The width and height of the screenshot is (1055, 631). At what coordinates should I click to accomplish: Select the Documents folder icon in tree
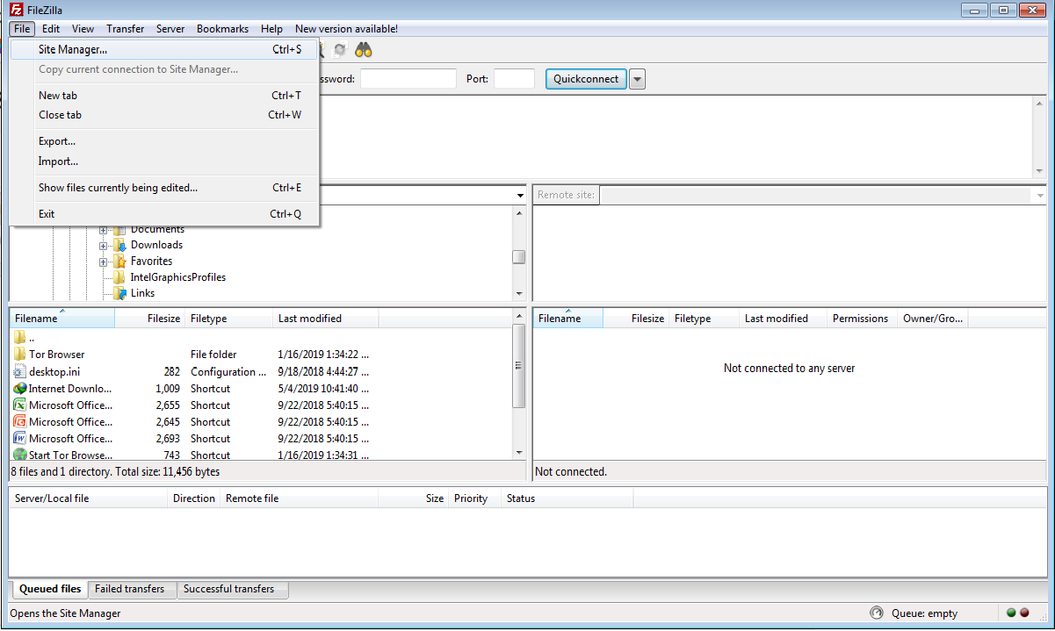pos(119,229)
